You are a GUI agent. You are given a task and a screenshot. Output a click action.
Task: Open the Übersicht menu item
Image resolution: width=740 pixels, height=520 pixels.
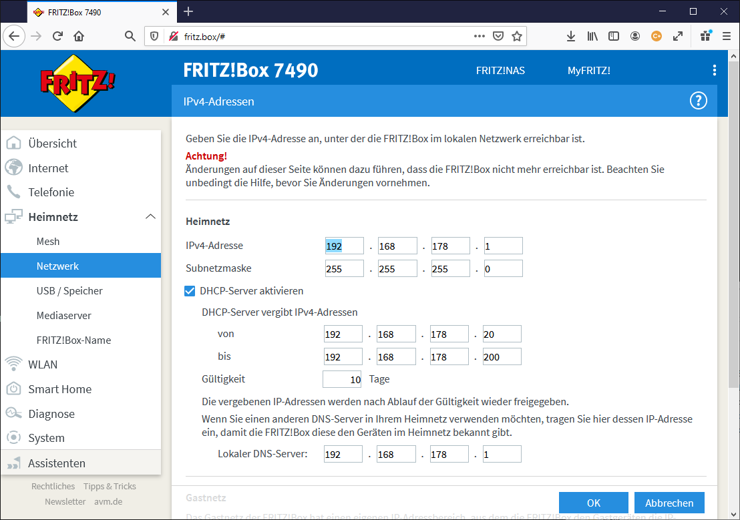click(x=81, y=143)
